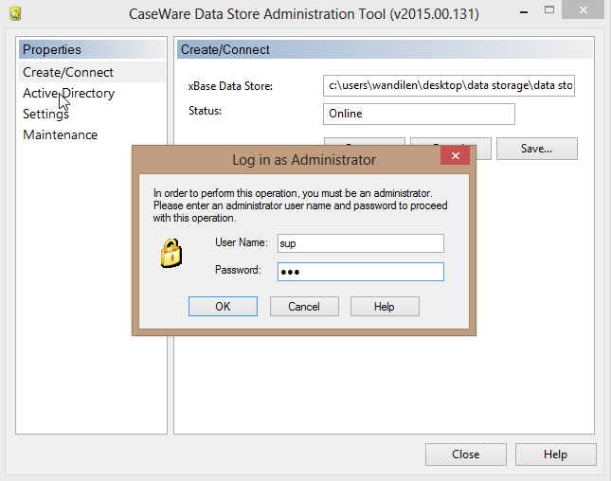Click the Close button at bottom of window
Screen dimensions: 611x481
[465, 454]
